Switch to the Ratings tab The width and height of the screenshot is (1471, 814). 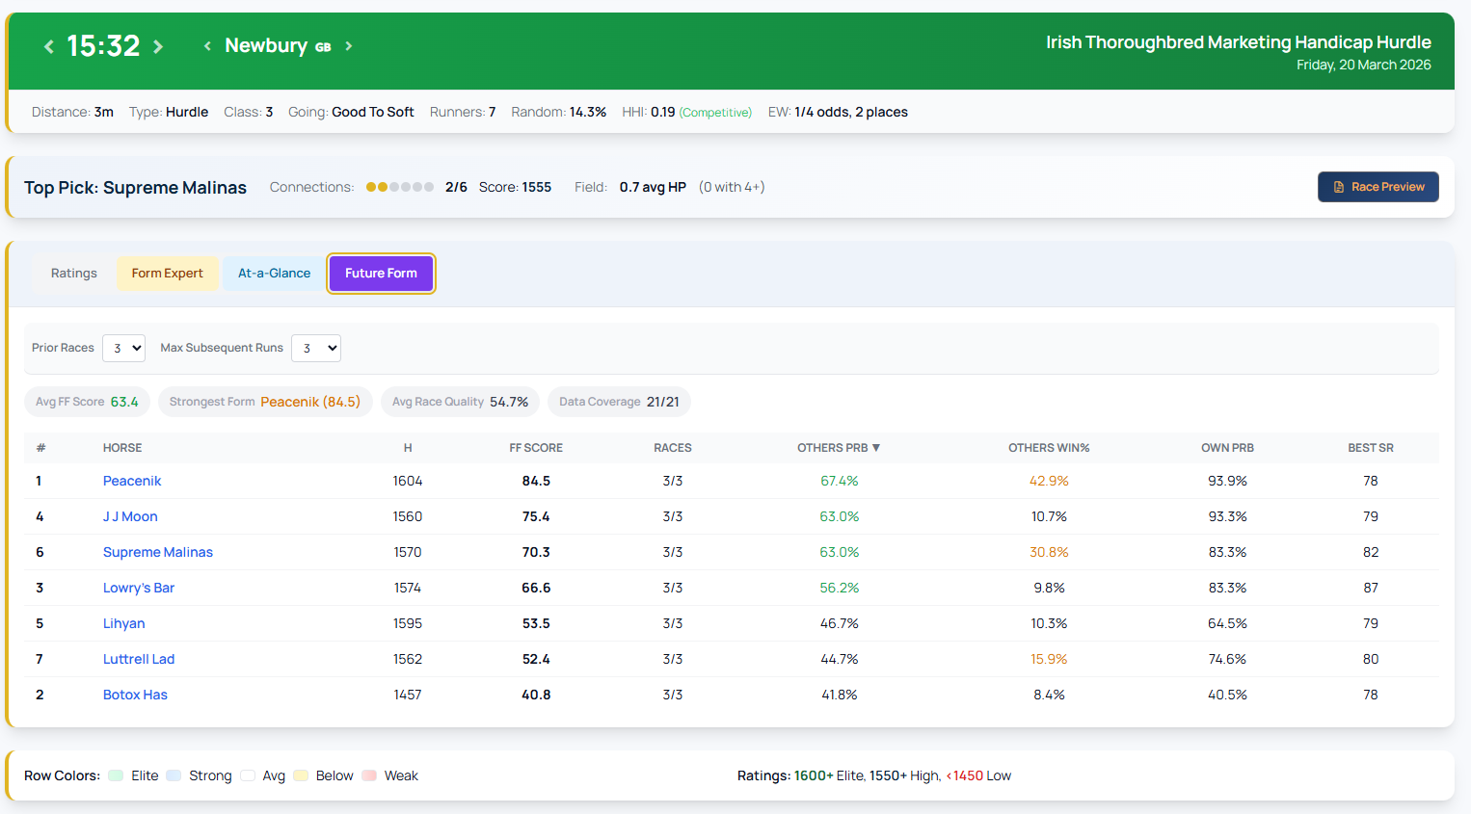(x=72, y=273)
